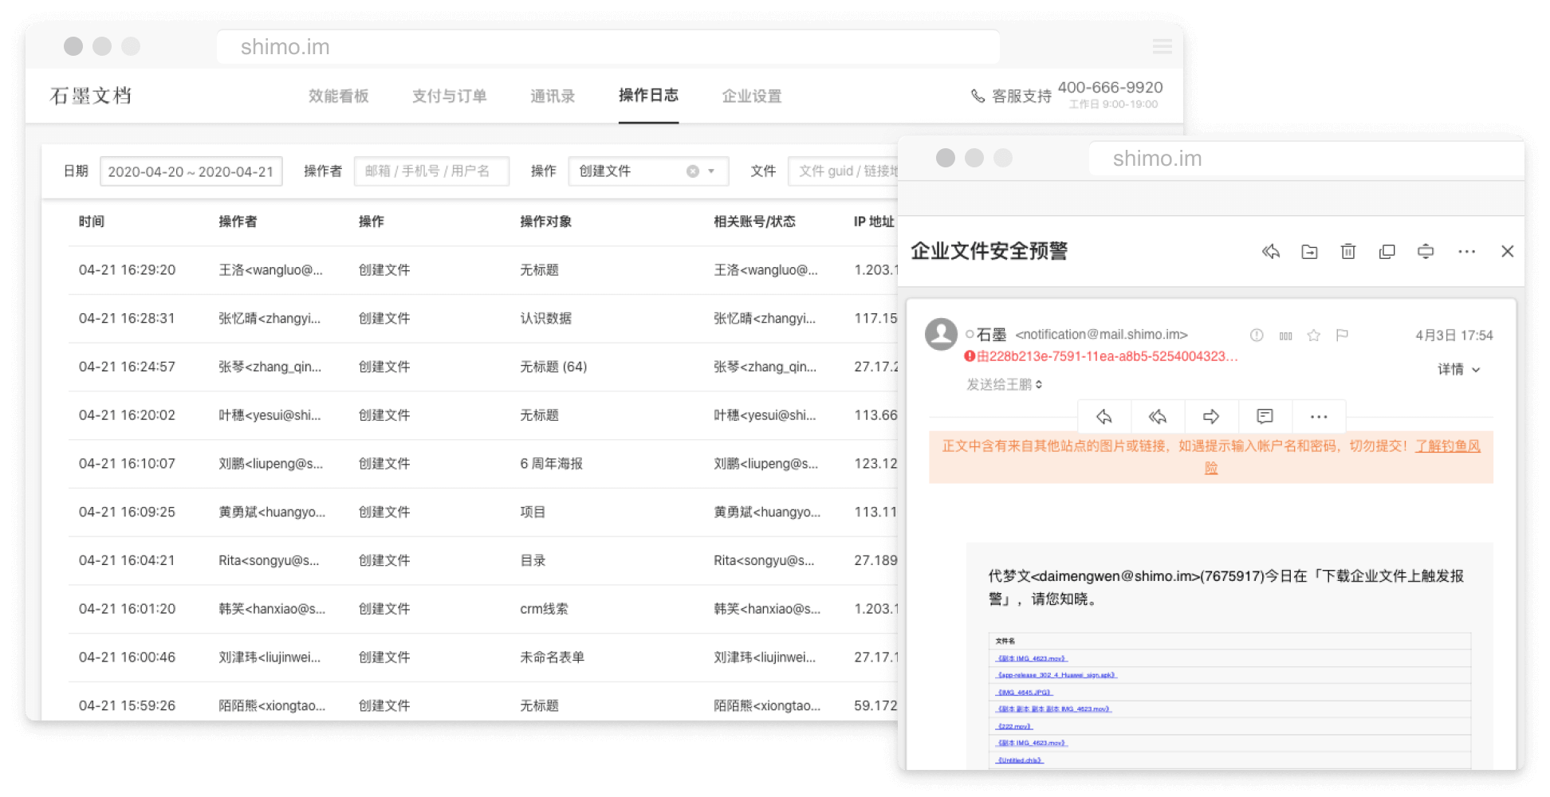Open email in new window icon
This screenshot has width=1550, height=797.
point(1387,252)
